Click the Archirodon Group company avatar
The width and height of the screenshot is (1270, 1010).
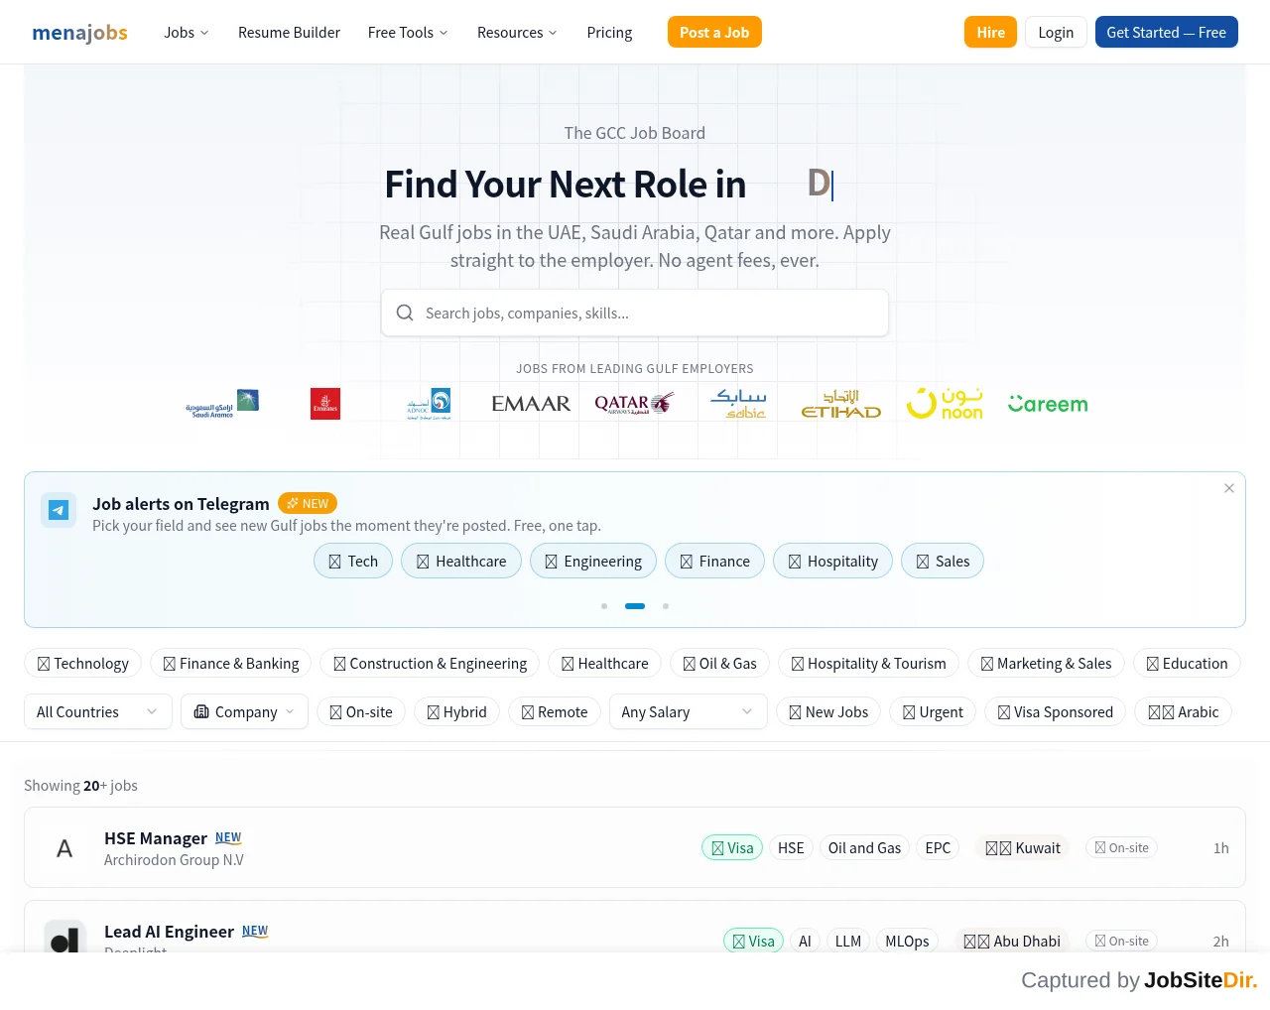[x=64, y=848]
